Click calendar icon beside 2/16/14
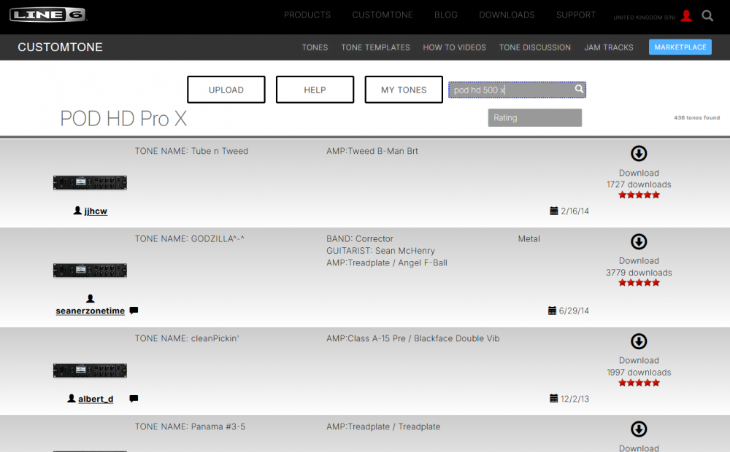Image resolution: width=730 pixels, height=452 pixels. point(553,211)
